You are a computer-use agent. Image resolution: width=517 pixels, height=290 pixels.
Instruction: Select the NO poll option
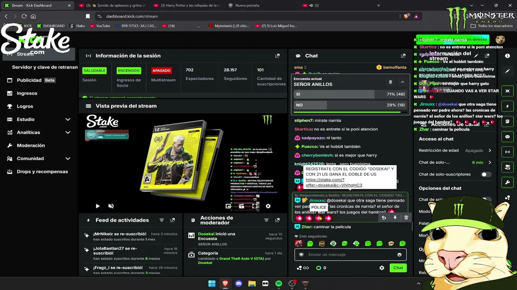(x=349, y=105)
